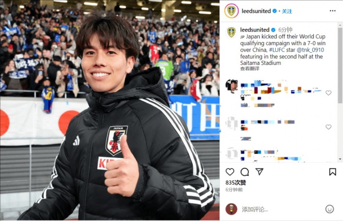Like the first comment with its heart
Image resolution: width=343 pixels, height=221 pixels.
(x=328, y=93)
